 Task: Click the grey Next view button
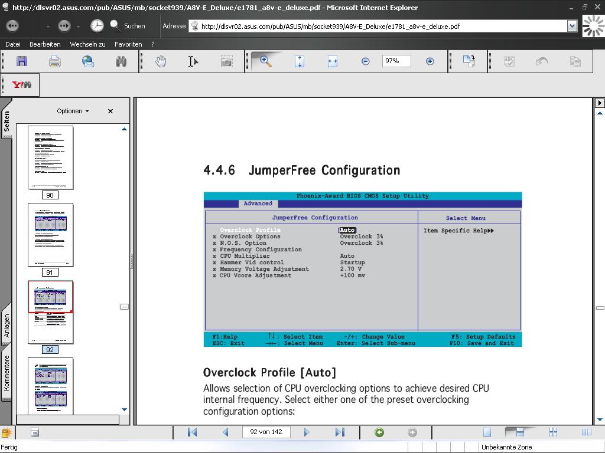tap(412, 432)
